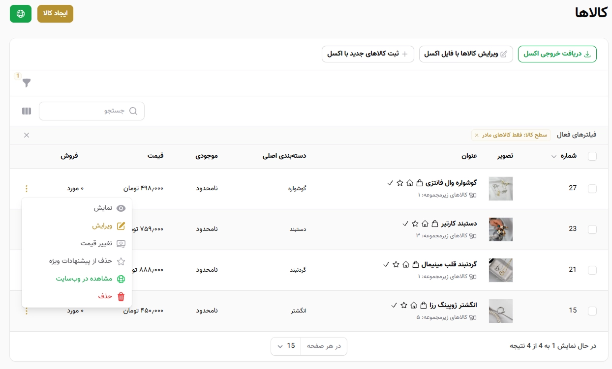Clear all active filters with the X

27,135
